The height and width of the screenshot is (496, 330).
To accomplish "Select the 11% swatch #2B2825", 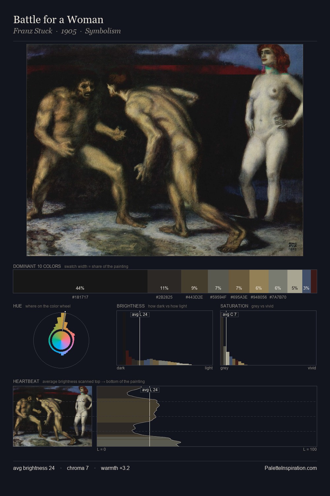I will (x=164, y=281).
